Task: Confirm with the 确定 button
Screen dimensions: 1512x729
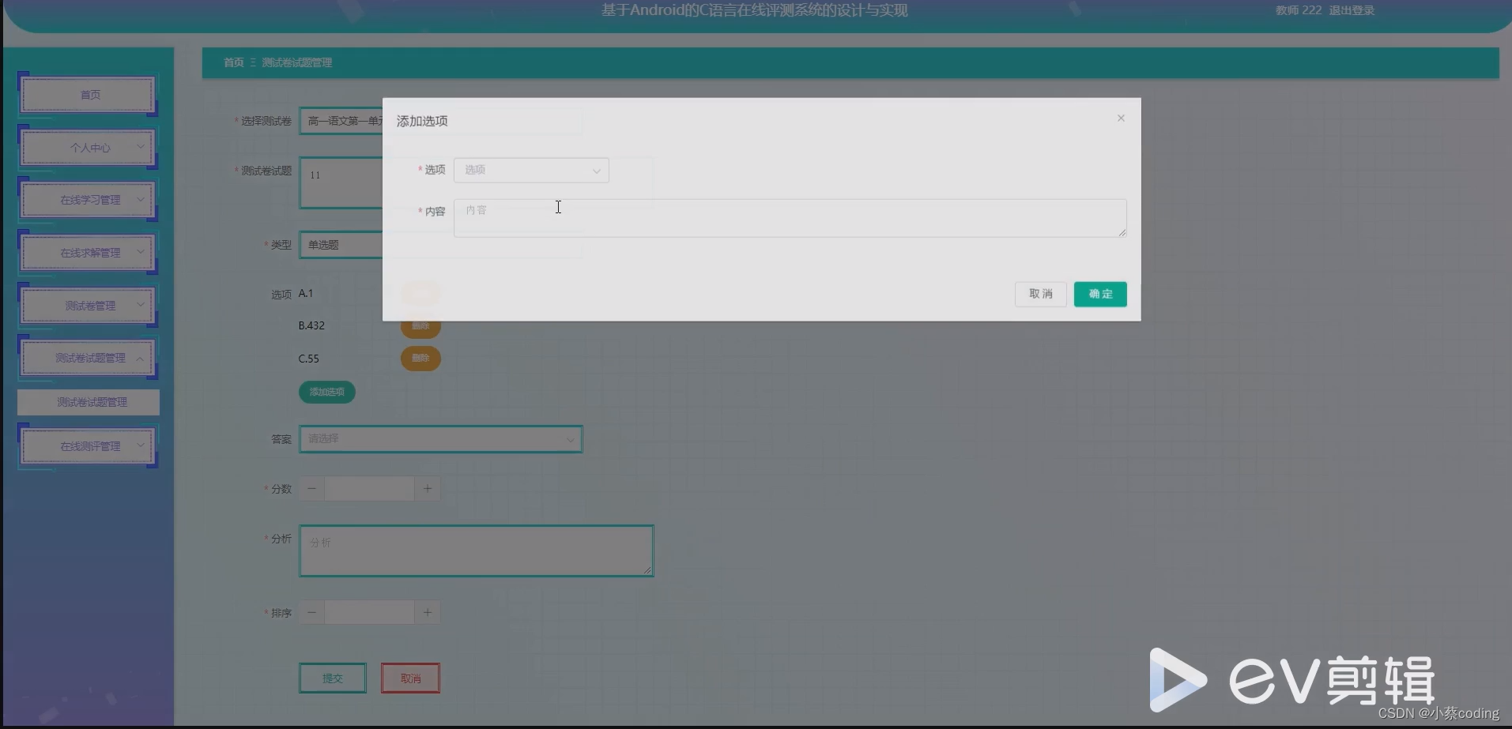Action: pos(1100,294)
